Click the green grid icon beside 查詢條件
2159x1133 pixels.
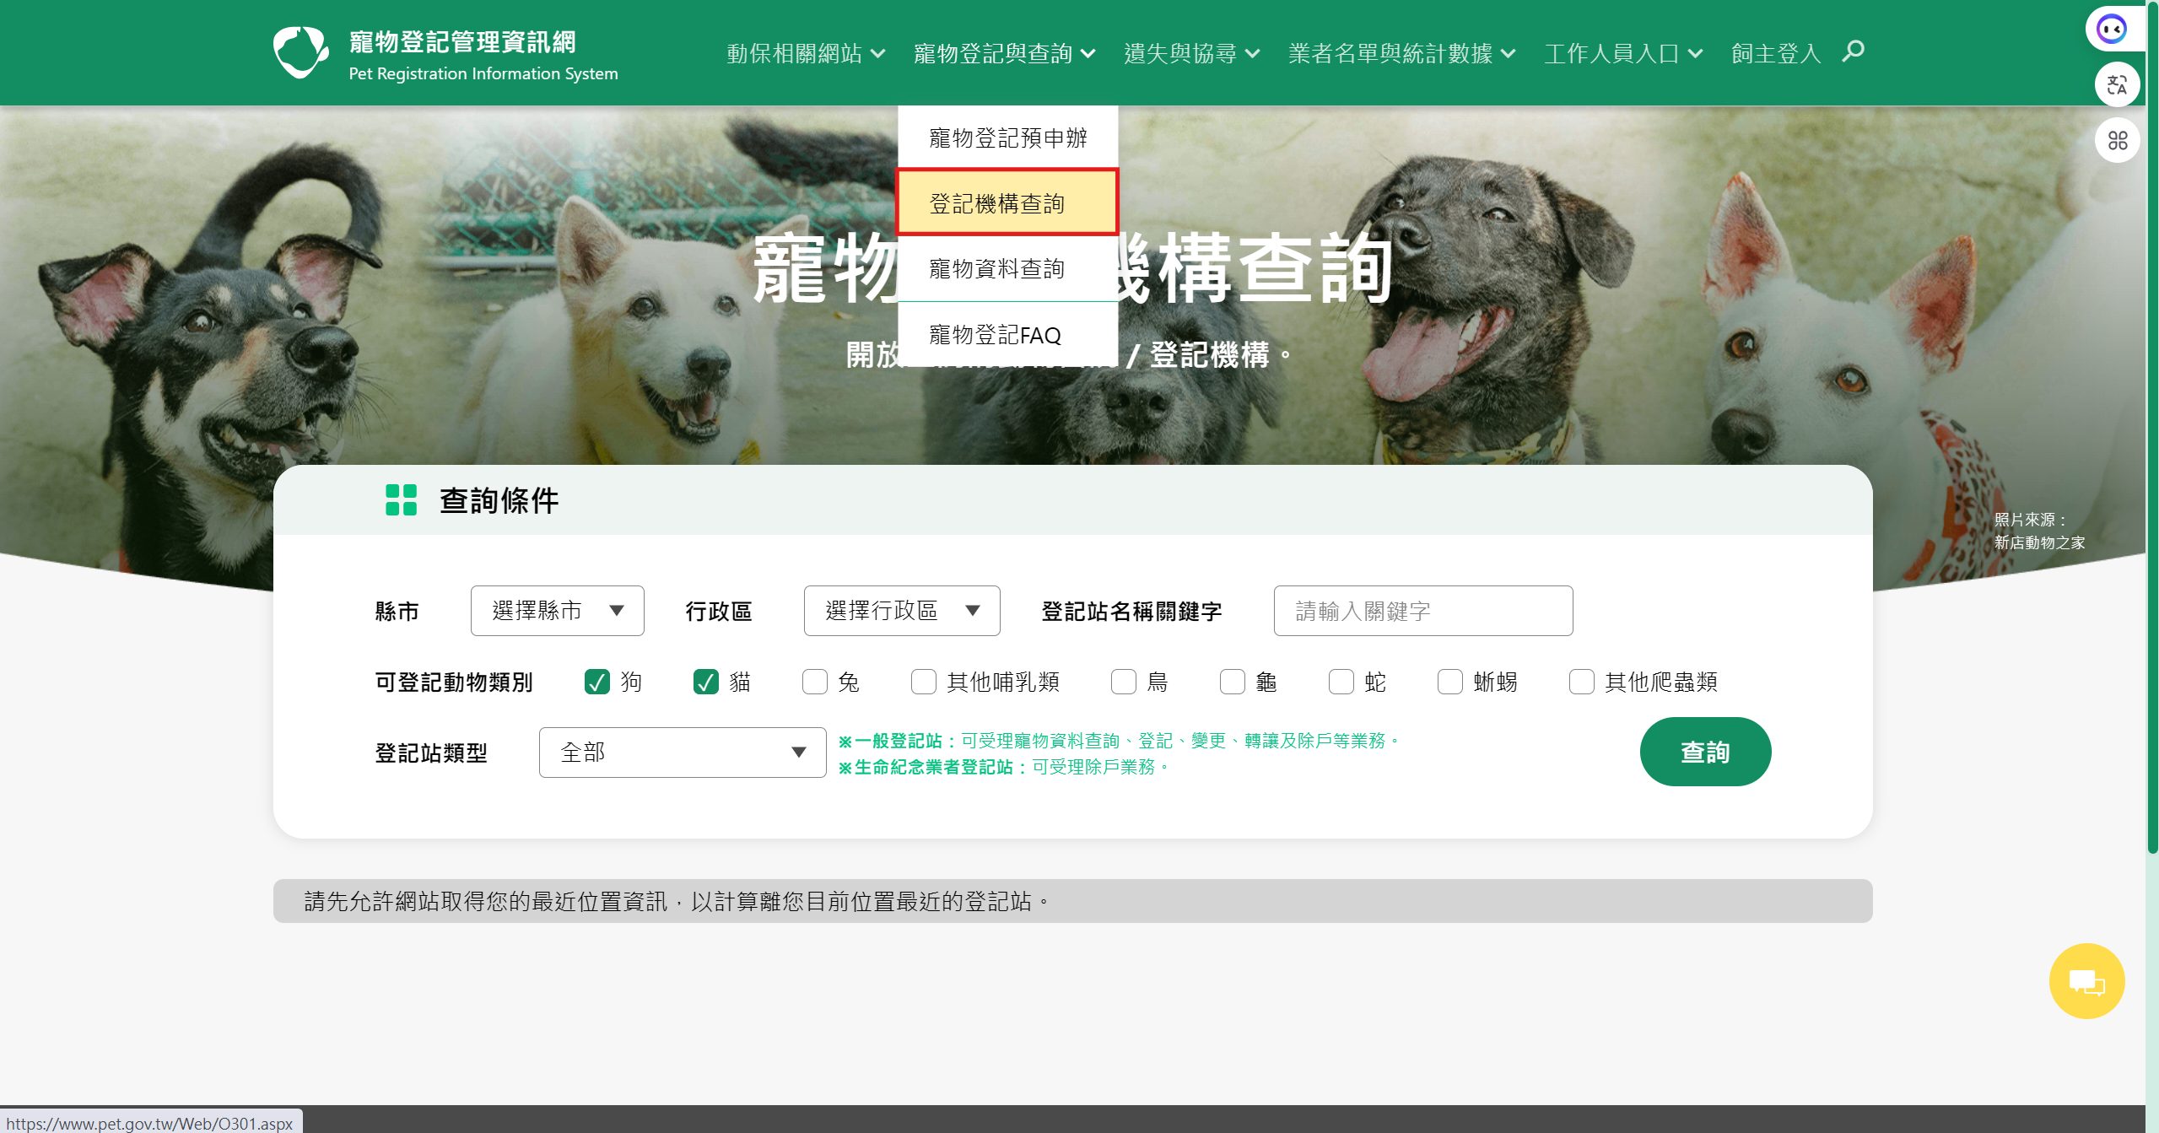tap(400, 499)
